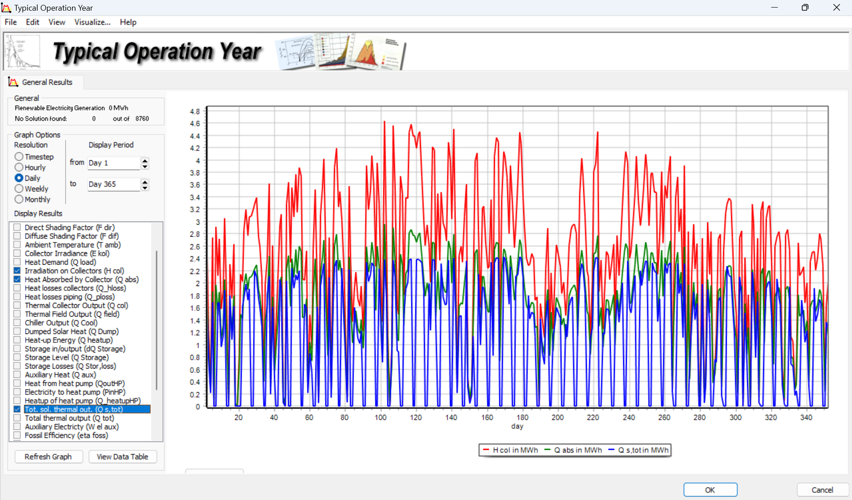The image size is (852, 500).
Task: Click the Typical Operation Year title-bar app icon
Action: click(6, 8)
